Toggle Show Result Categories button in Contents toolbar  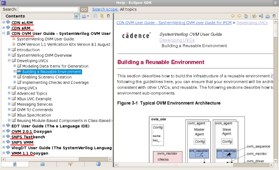(x=77, y=16)
